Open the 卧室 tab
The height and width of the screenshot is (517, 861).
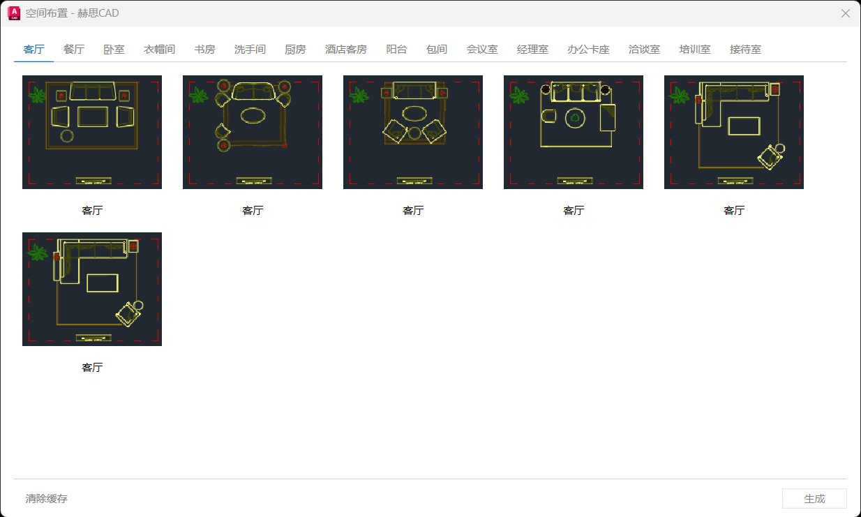point(114,50)
